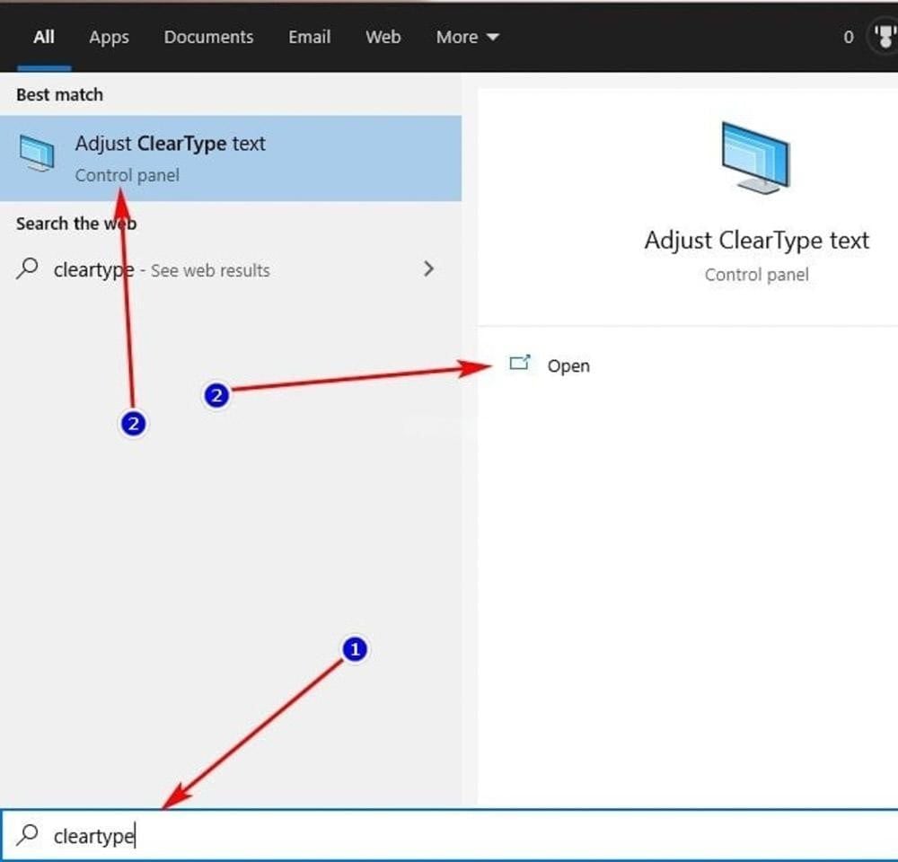Viewport: 898px width, 862px height.
Task: Select the Documents filter tab
Action: (208, 38)
